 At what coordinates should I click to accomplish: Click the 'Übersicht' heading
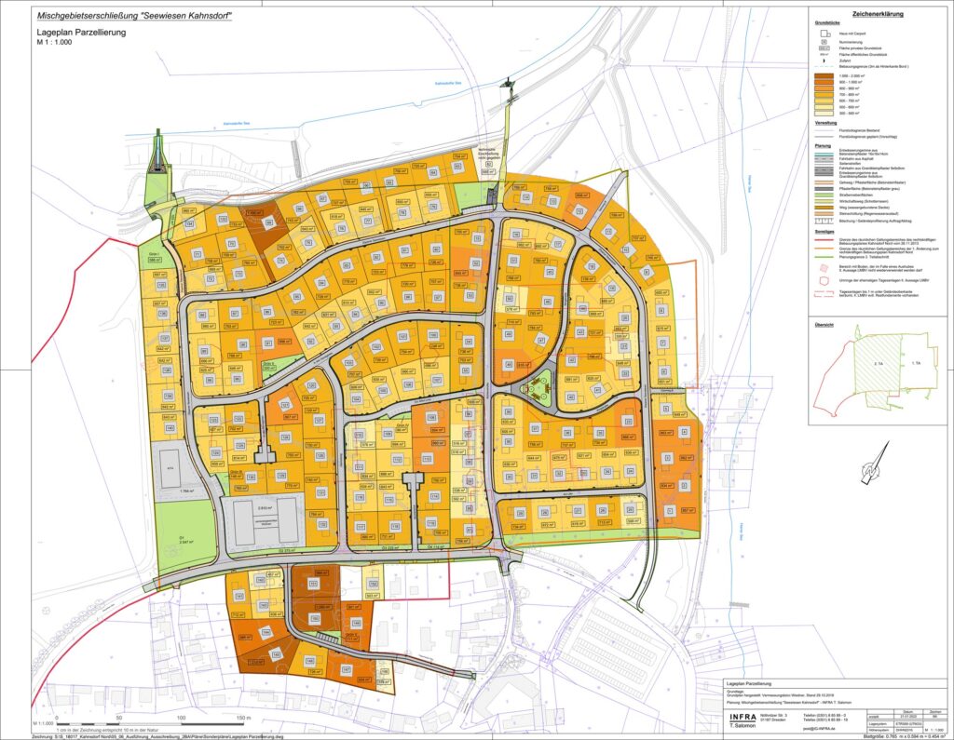(x=824, y=325)
